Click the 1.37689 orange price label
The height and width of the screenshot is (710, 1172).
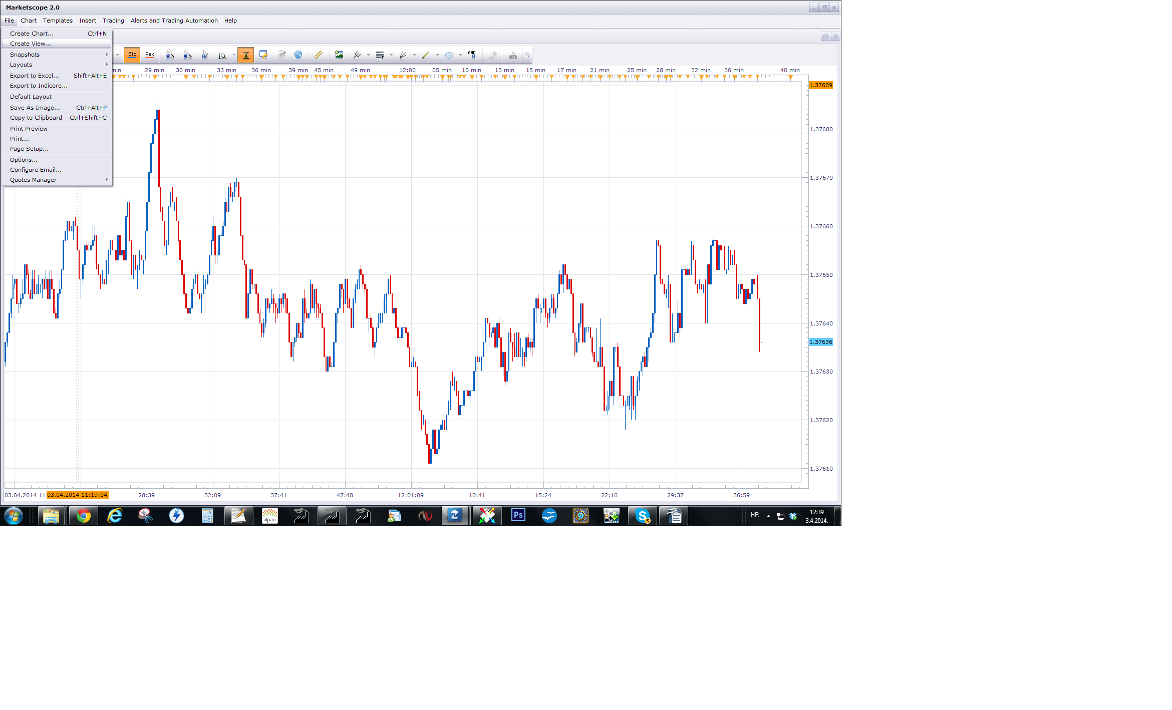[821, 85]
